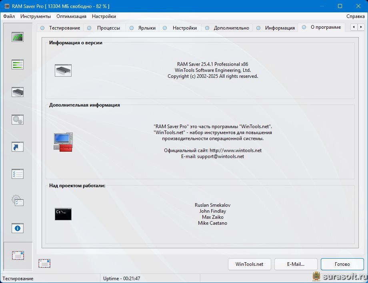Select the green bars processes sidebar icon
368x283 pixels.
point(18,64)
